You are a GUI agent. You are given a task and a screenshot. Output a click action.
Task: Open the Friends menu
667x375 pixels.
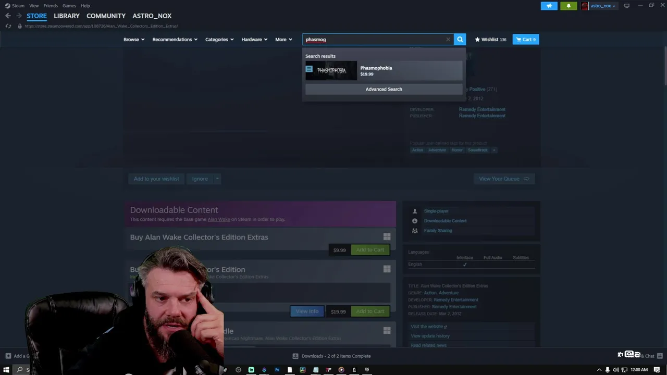pos(51,6)
